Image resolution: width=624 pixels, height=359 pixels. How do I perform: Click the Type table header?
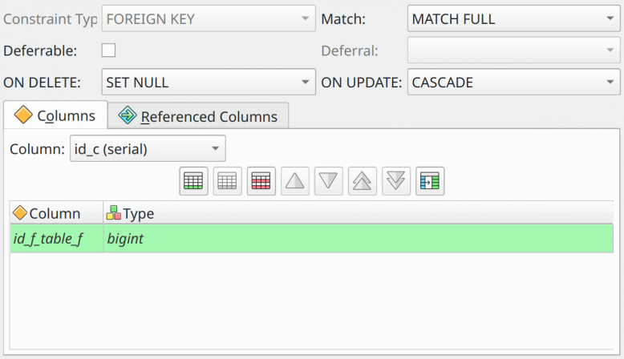pos(359,213)
